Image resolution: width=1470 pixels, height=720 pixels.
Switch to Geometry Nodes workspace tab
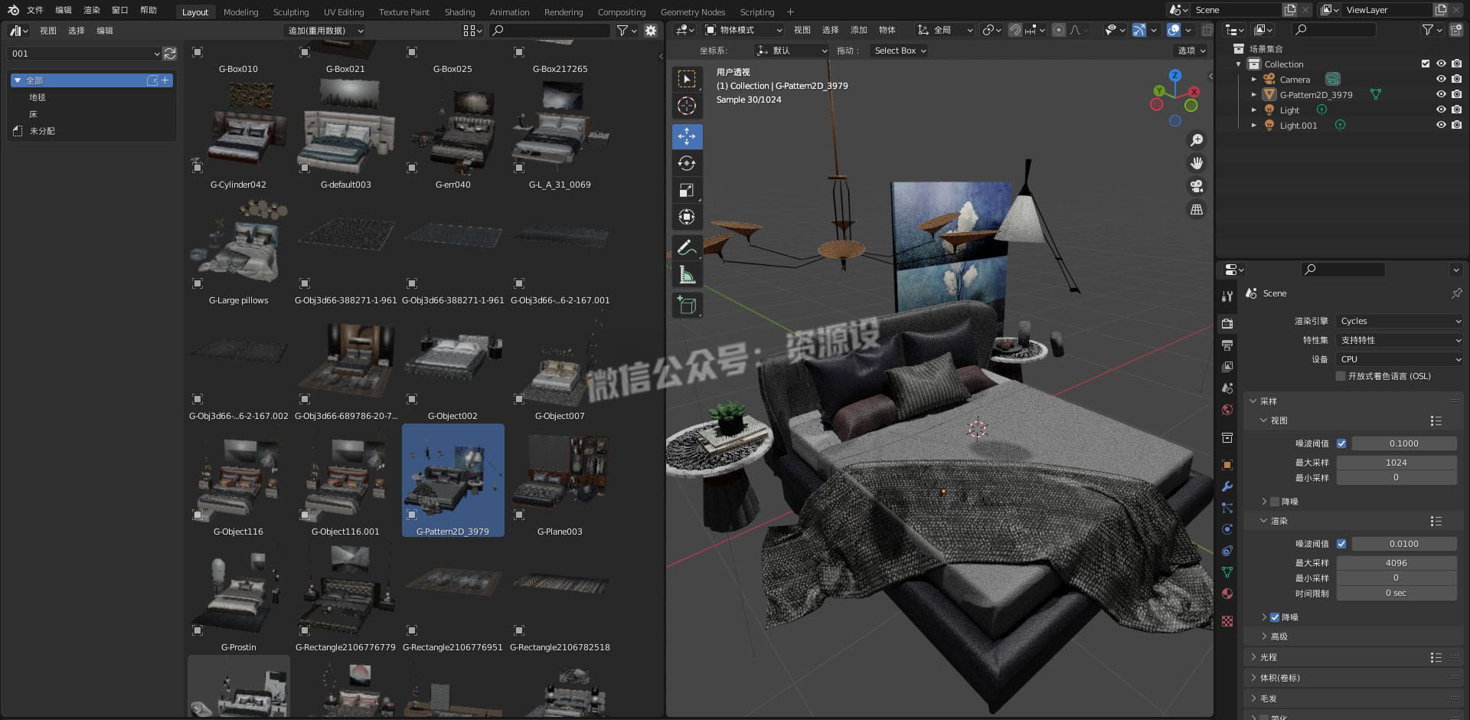coord(693,12)
